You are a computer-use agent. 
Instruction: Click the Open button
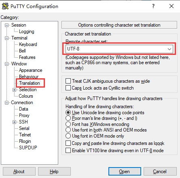click(125, 172)
